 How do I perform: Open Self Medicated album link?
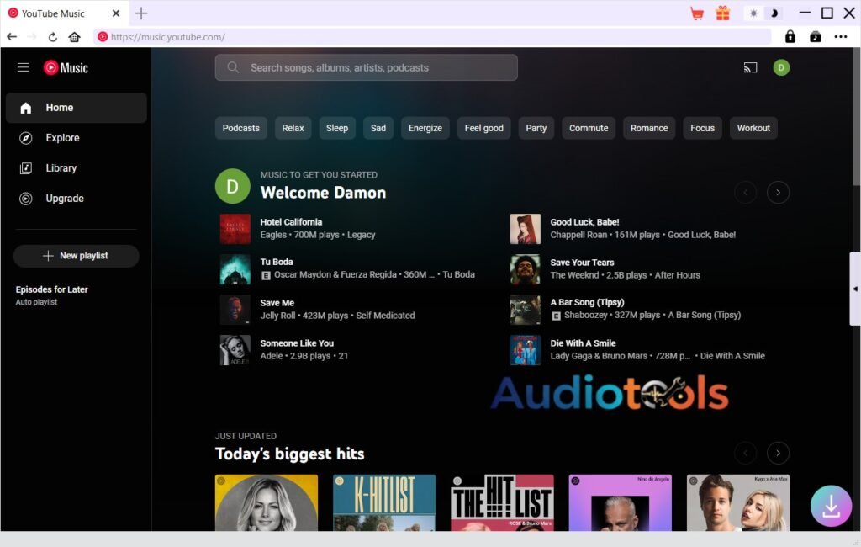385,316
